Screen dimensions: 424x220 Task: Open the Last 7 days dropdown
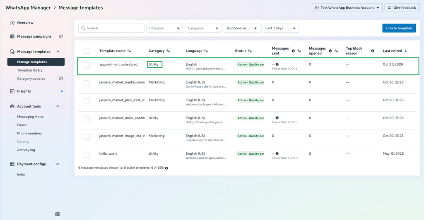(281, 28)
